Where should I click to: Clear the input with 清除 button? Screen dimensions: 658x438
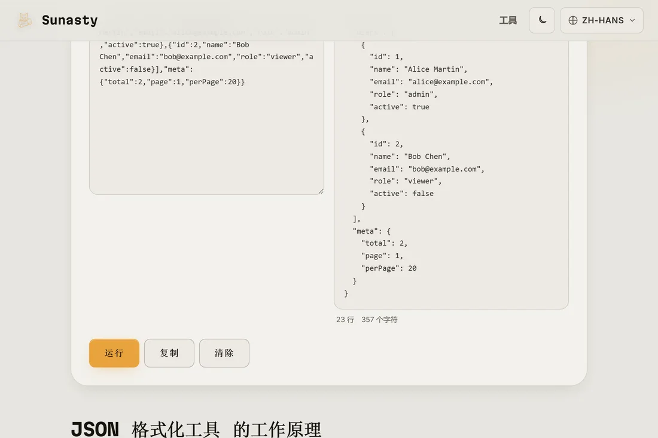pos(224,353)
